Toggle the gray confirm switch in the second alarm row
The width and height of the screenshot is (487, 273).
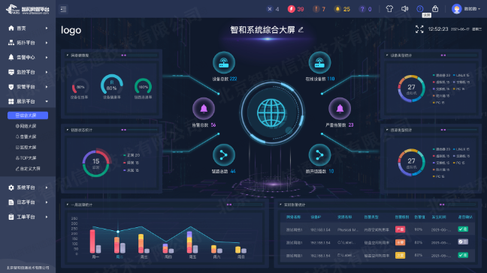[463, 242]
